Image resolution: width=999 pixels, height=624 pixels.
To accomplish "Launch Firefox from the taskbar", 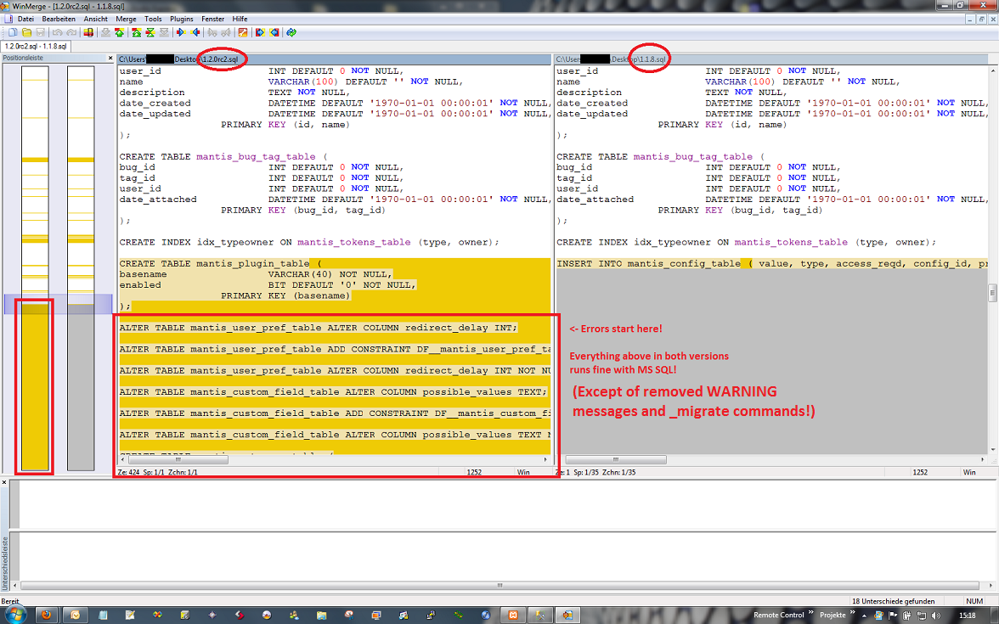I will click(x=48, y=614).
